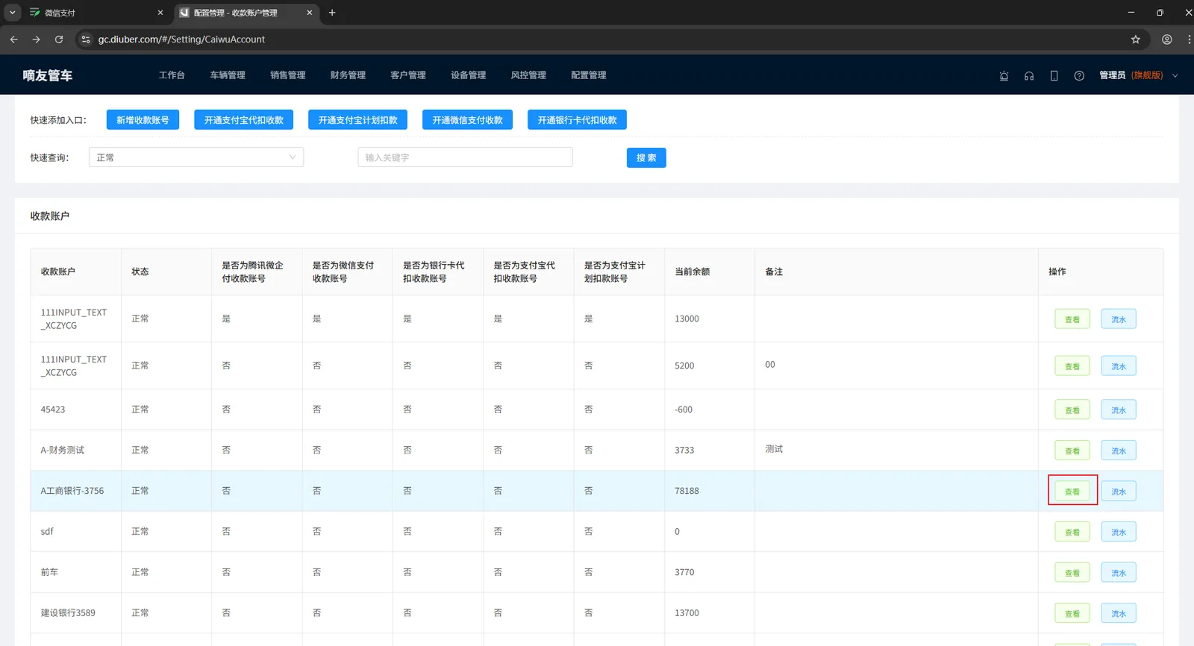
Task: Click 流水 for the sdf account
Action: [1119, 532]
